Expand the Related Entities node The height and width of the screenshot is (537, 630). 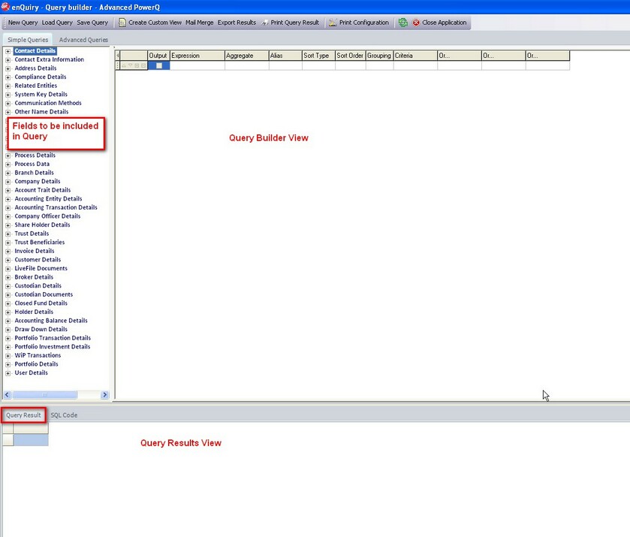click(8, 86)
